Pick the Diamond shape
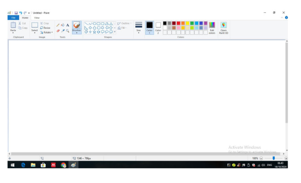This screenshot has height=183, width=301. tap(90, 28)
